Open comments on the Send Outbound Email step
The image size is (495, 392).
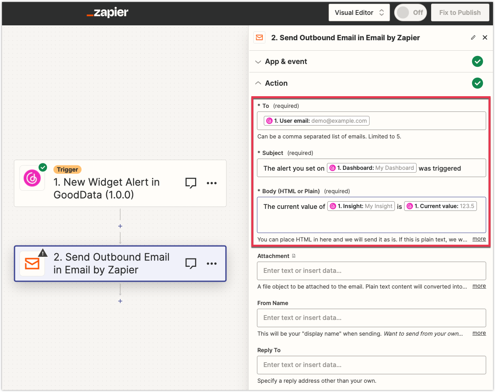coord(191,263)
